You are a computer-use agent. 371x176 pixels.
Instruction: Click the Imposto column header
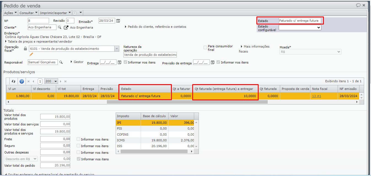click(128, 116)
